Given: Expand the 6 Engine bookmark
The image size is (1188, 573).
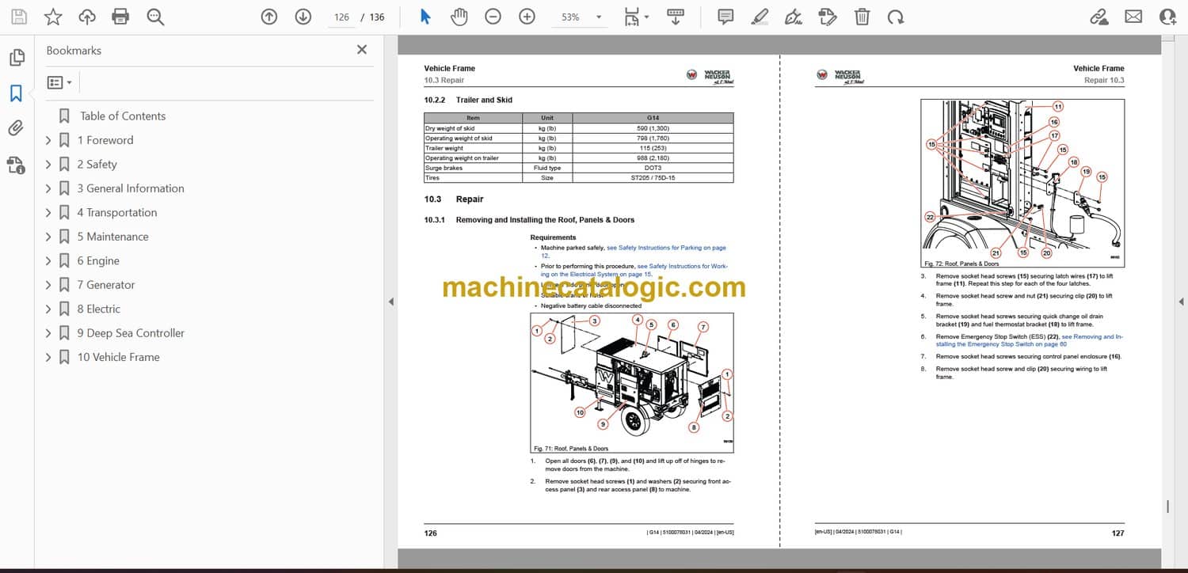Looking at the screenshot, I should pyautogui.click(x=48, y=261).
